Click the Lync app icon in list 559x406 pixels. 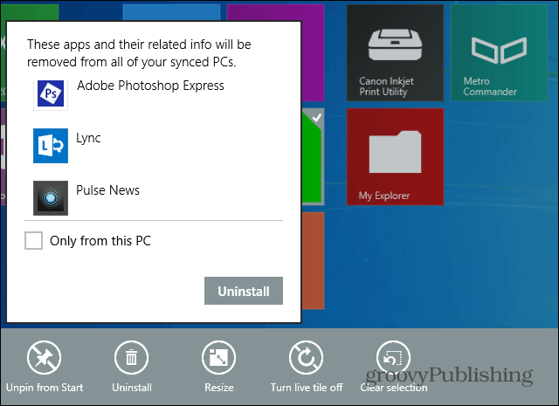click(51, 146)
